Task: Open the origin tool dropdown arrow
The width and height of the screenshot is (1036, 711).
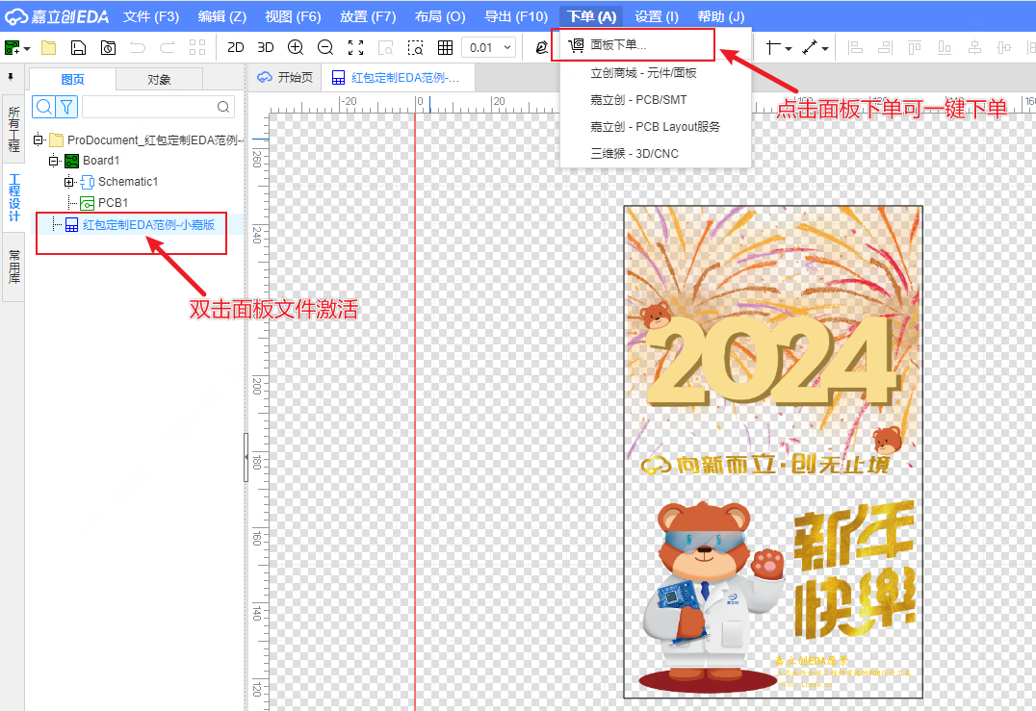Action: coord(789,49)
